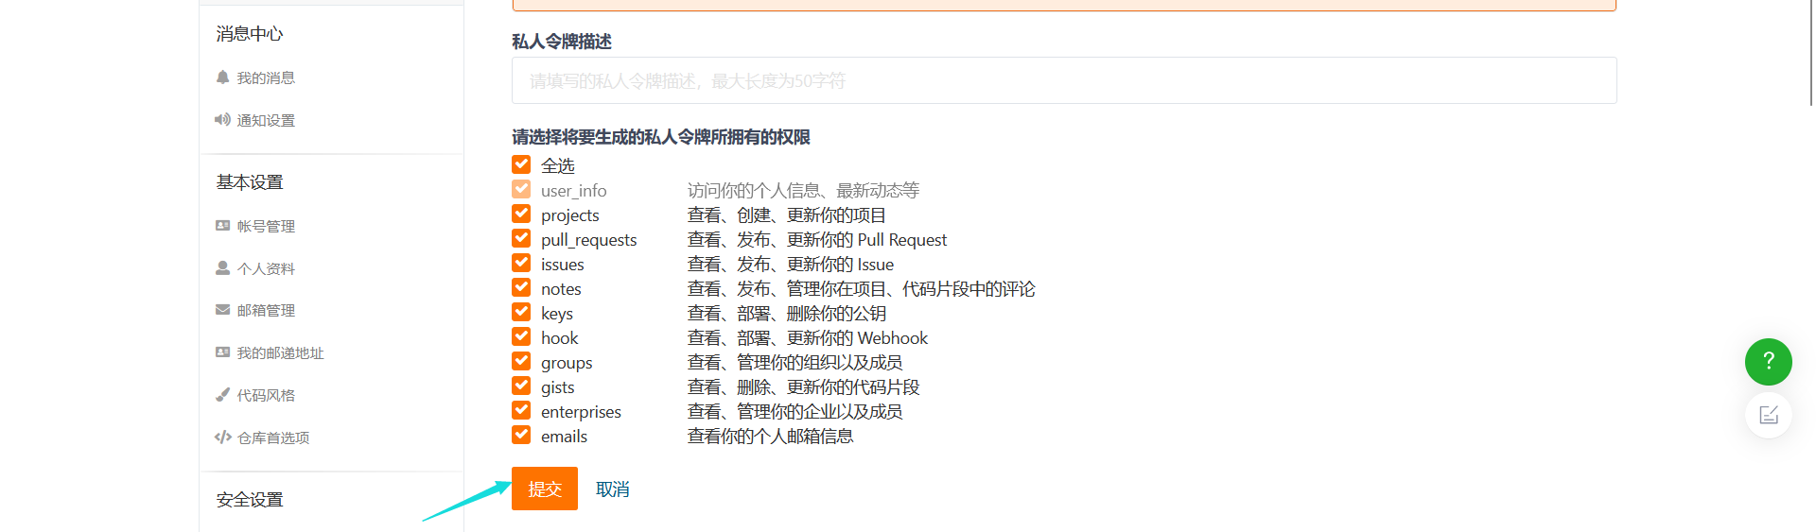Toggle the 全选 checkbox

pyautogui.click(x=521, y=164)
